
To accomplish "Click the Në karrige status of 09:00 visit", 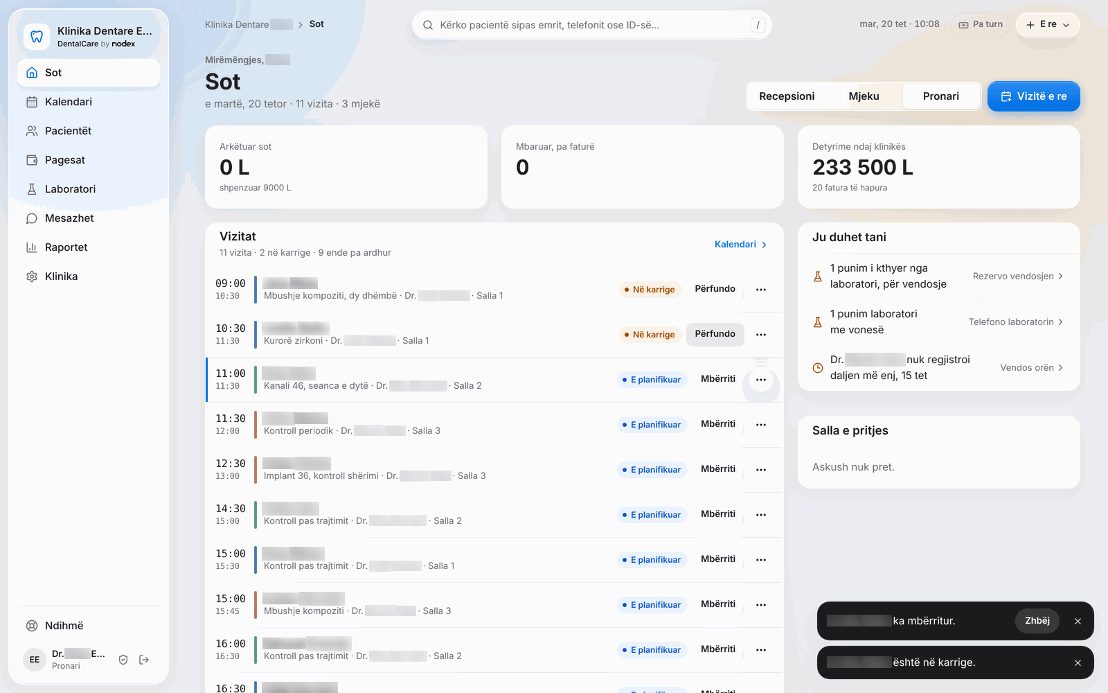I will pos(650,290).
